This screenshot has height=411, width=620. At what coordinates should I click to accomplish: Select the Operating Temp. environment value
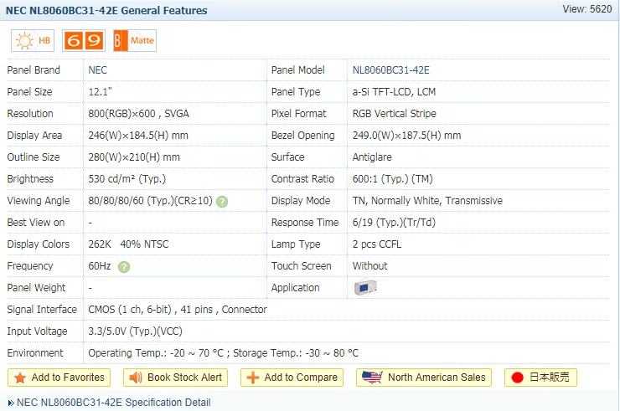pyautogui.click(x=224, y=352)
